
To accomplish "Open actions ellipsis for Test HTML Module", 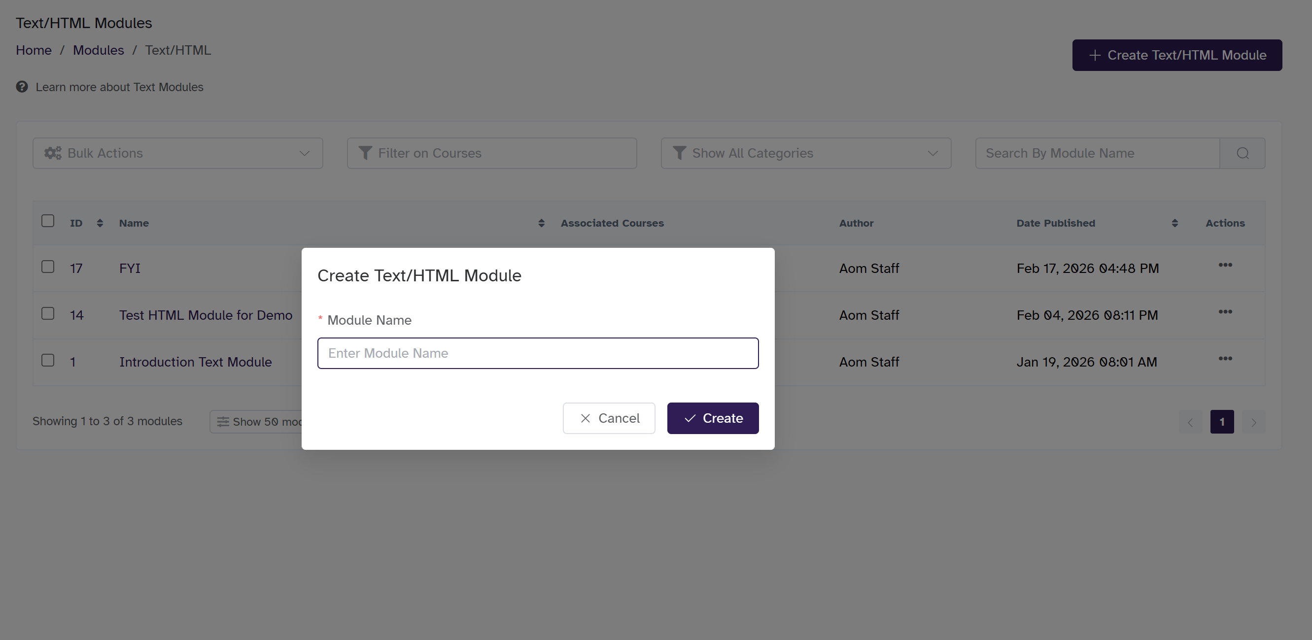I will tap(1225, 312).
